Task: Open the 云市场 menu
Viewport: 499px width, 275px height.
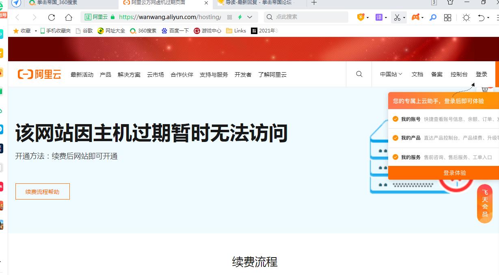Action: coord(156,75)
